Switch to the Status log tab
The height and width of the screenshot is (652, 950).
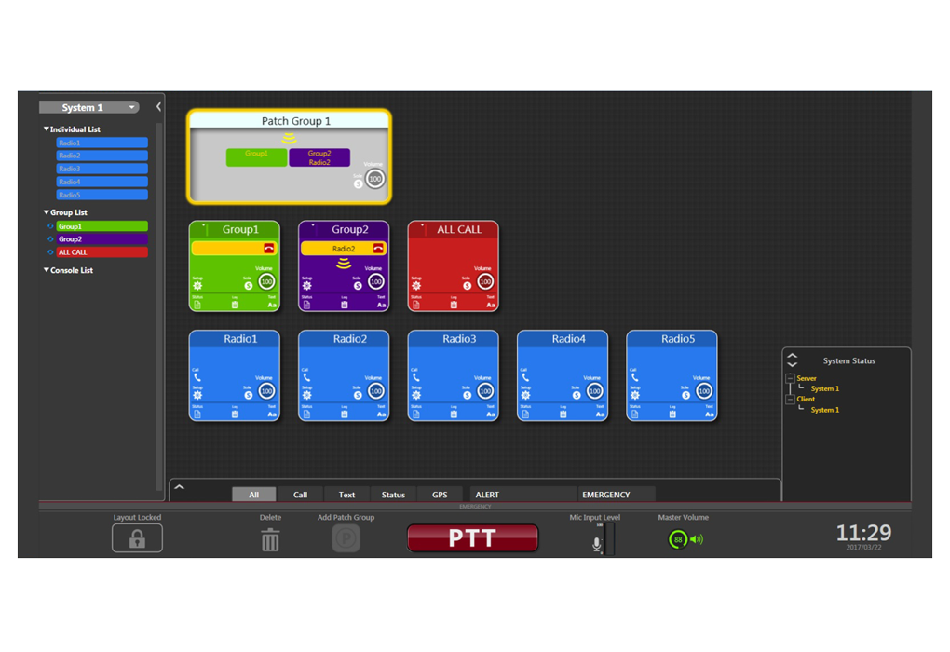(393, 495)
